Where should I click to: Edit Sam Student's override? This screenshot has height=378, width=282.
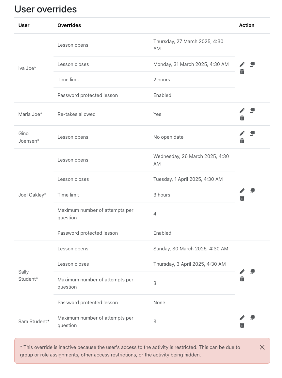(242, 318)
